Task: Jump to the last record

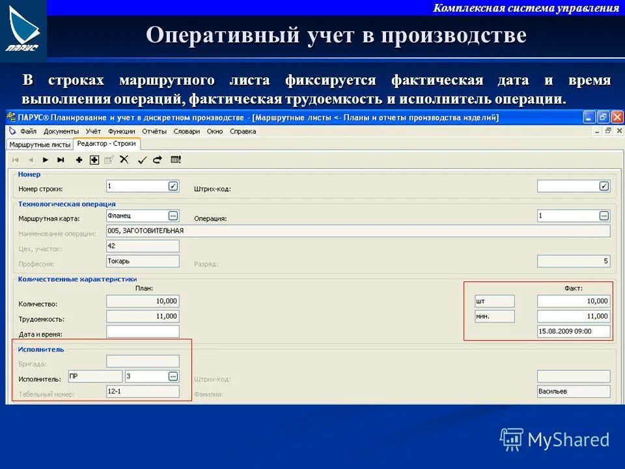Action: tap(59, 159)
